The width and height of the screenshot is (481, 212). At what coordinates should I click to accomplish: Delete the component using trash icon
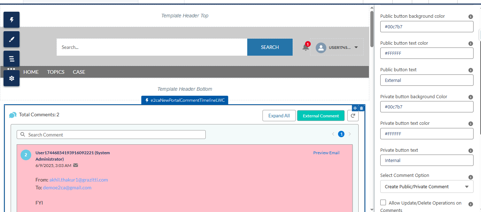pyautogui.click(x=361, y=108)
